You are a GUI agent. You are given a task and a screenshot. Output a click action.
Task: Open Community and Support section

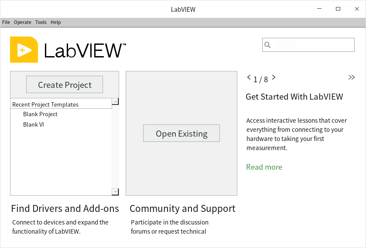point(182,209)
